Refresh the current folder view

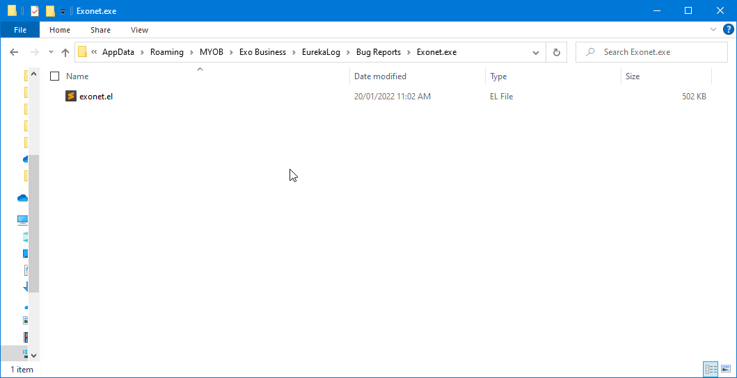click(556, 52)
